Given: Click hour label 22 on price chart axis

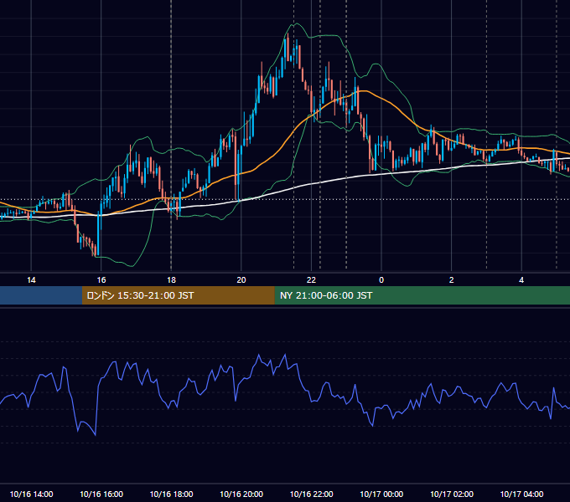Looking at the screenshot, I should click(x=311, y=280).
